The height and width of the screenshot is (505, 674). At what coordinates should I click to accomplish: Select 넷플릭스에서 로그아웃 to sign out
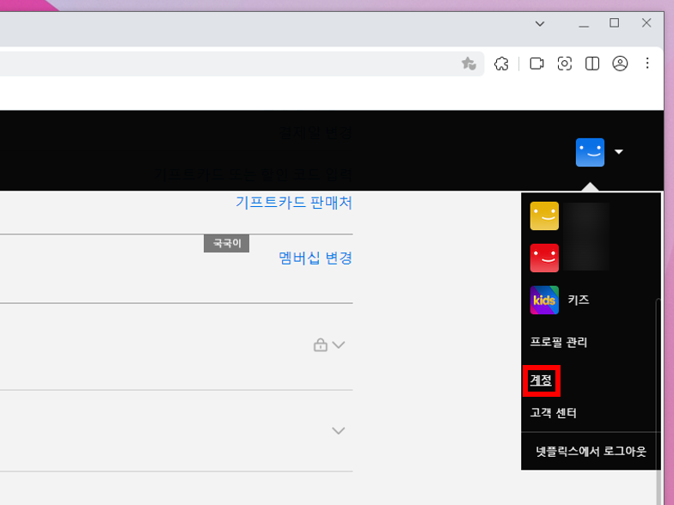click(x=591, y=452)
